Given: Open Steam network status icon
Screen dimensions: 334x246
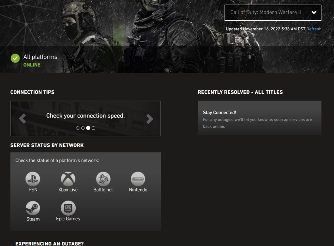Looking at the screenshot, I should 33,208.
